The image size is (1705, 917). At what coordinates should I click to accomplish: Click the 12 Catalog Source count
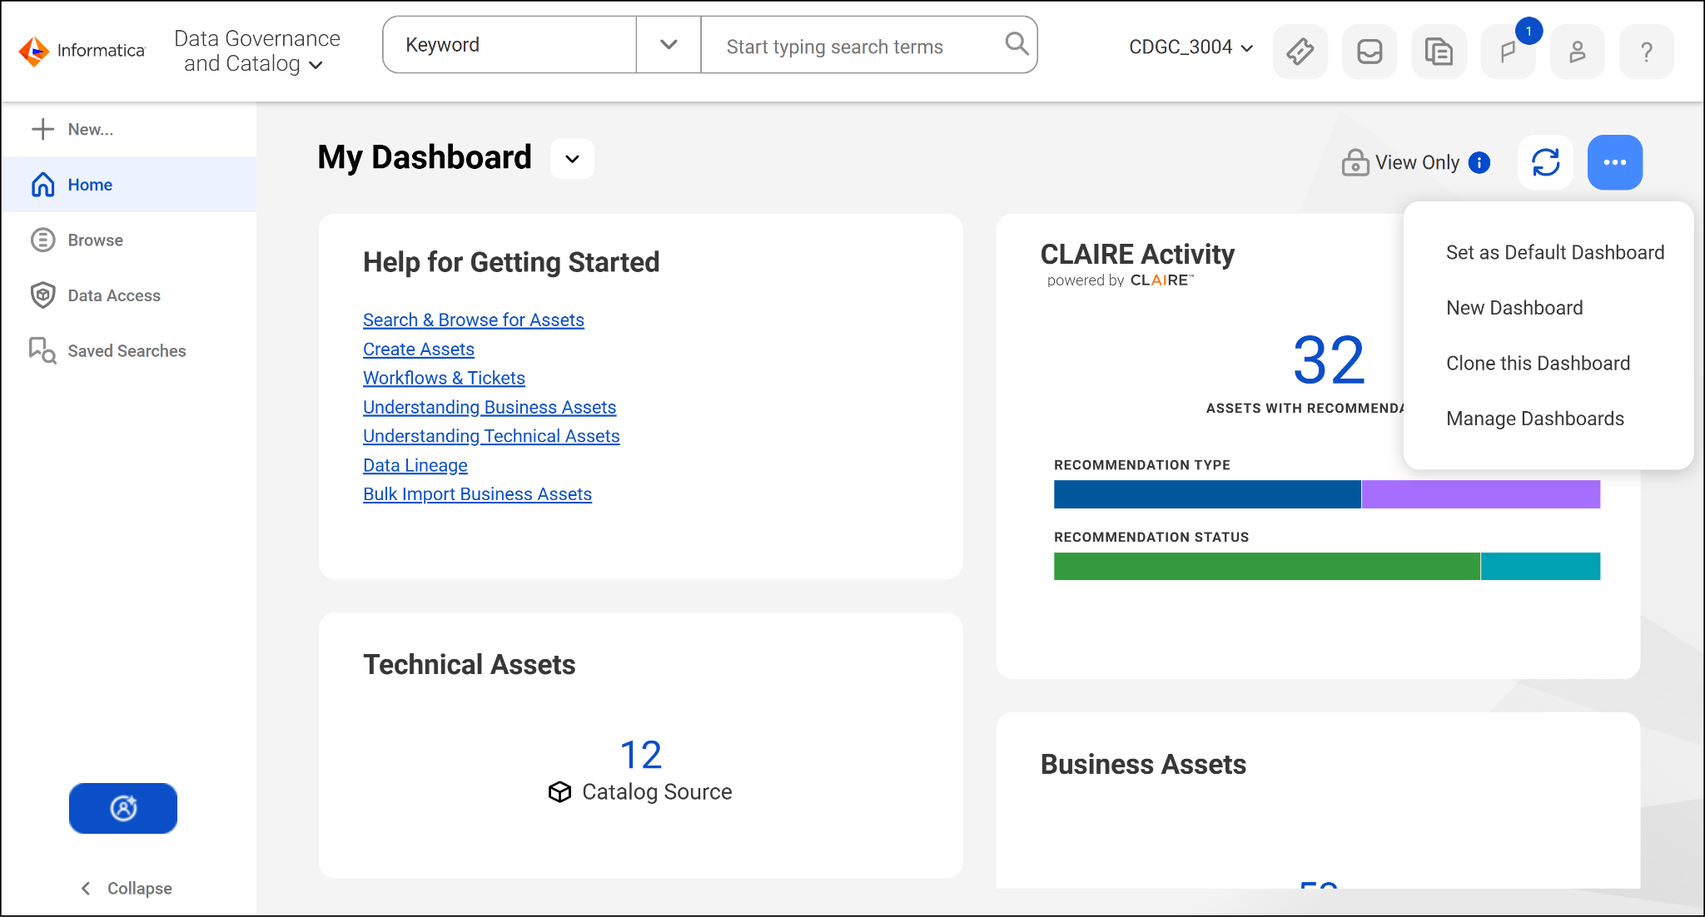[x=641, y=755]
